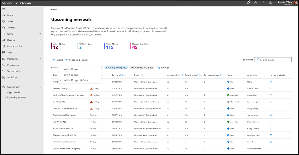Expand the Deployment navigation chevron
299x155 pixels.
[40, 59]
